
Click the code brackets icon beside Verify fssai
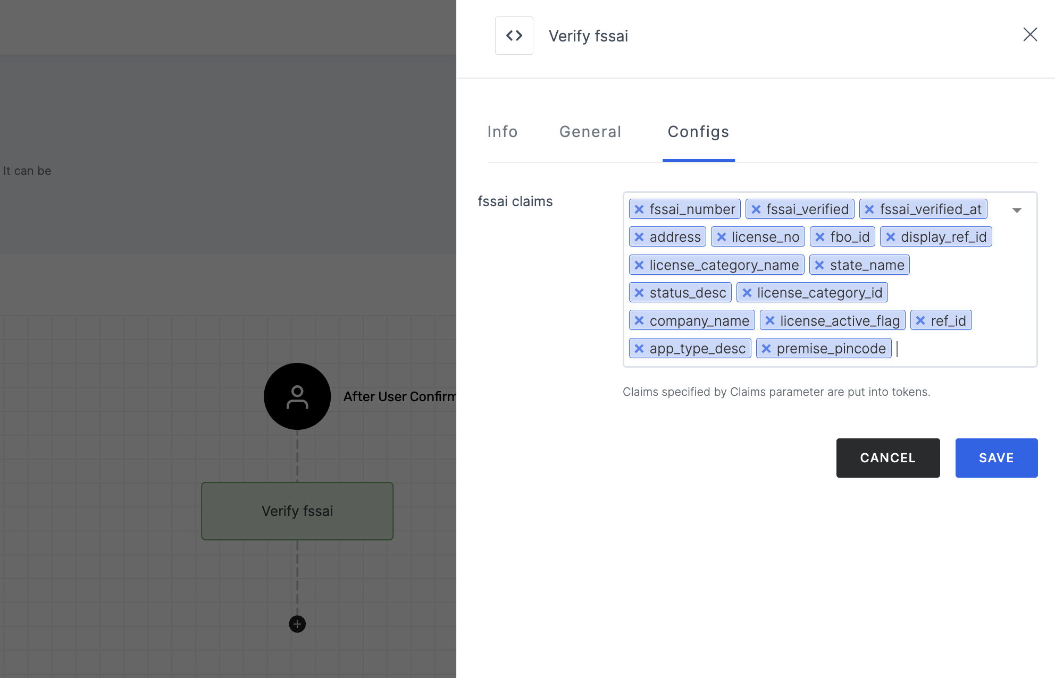pyautogui.click(x=514, y=36)
